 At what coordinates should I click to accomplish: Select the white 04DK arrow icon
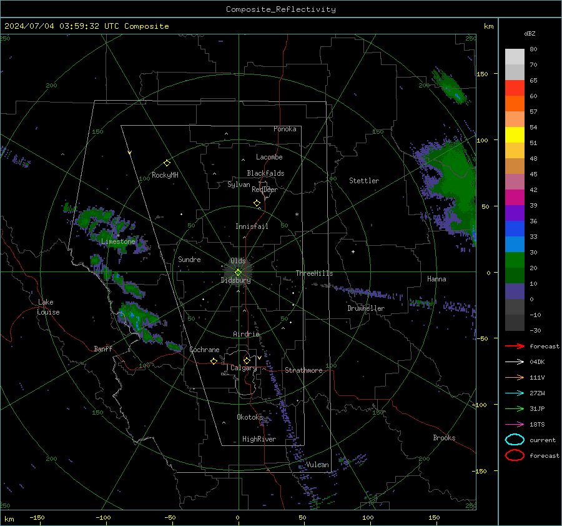[x=515, y=362]
